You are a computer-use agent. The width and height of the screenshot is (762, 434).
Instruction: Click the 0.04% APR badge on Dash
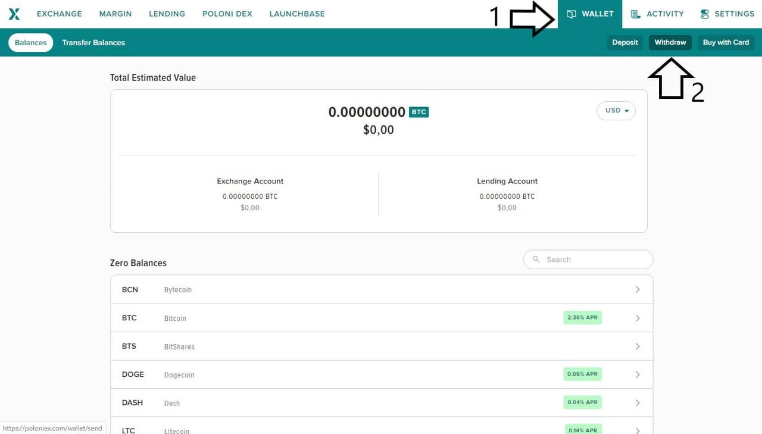(x=583, y=402)
